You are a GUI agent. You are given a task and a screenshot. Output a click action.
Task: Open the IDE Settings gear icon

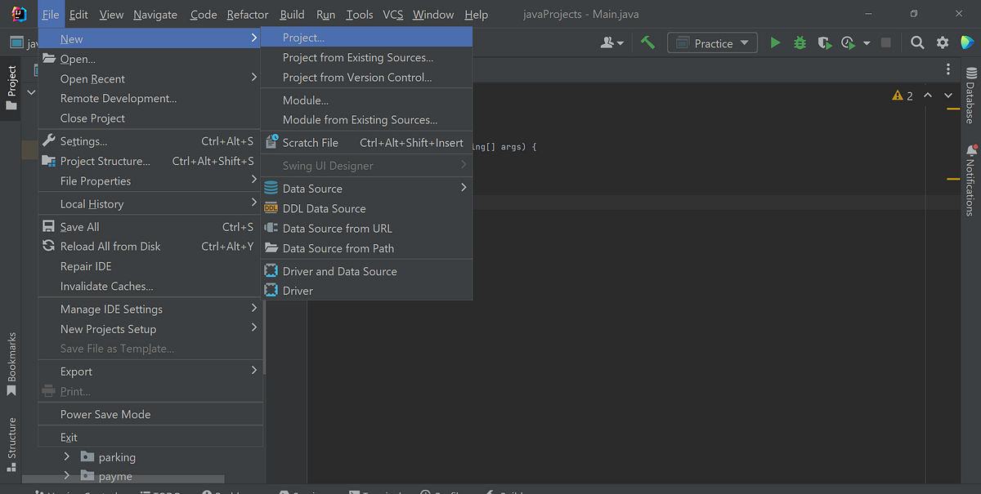(941, 42)
